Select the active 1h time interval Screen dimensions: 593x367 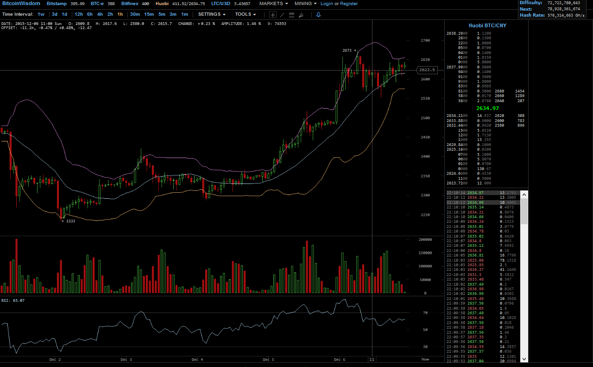click(x=120, y=14)
